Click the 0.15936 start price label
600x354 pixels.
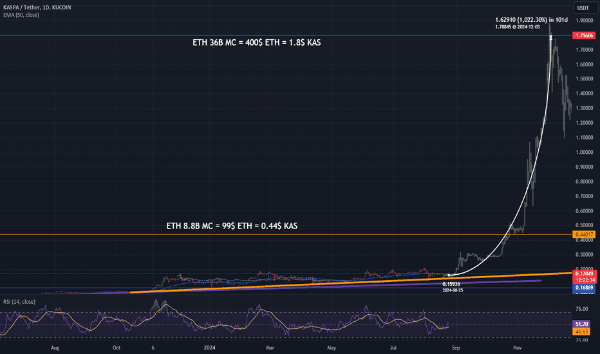coord(451,284)
